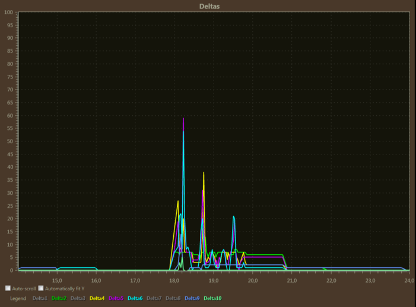416x307 pixels.
Task: Turn on Delta8 in the legend
Action: 173,298
